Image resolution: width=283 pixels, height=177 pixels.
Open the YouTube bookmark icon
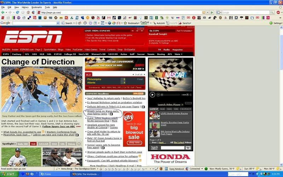[x=98, y=18]
